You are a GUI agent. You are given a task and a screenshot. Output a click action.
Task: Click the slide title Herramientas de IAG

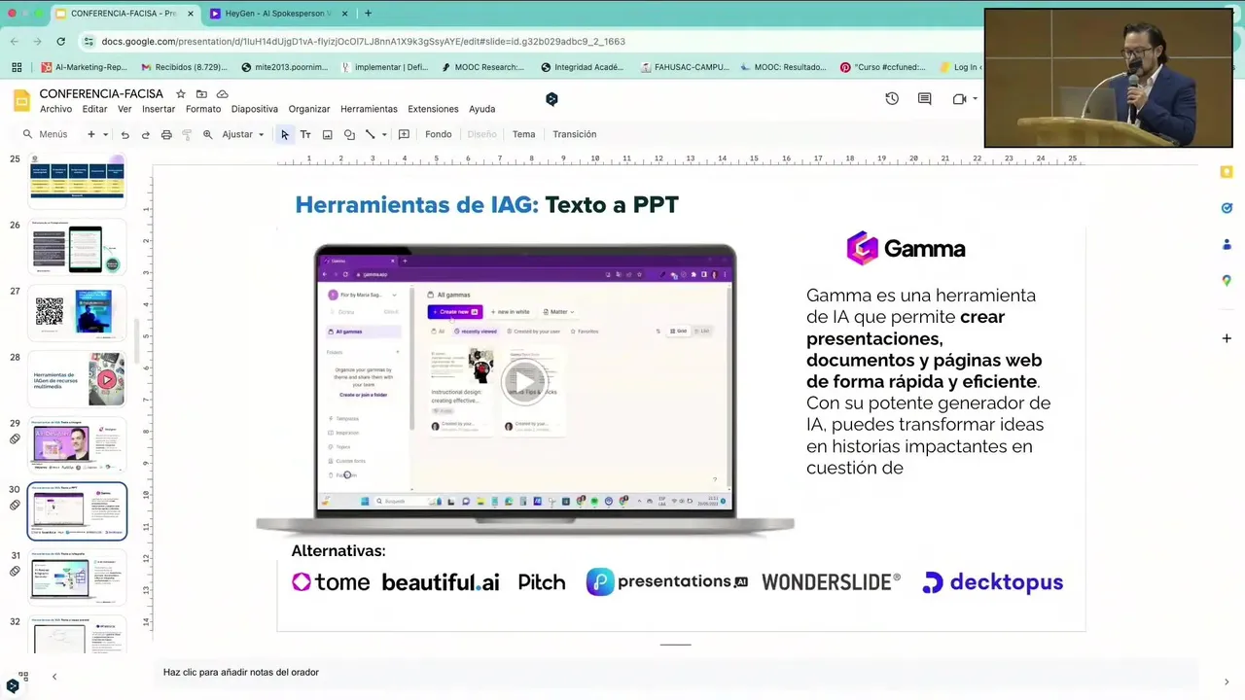pyautogui.click(x=486, y=205)
